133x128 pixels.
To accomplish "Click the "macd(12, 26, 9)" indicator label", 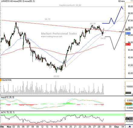I will [x=8, y=97].
